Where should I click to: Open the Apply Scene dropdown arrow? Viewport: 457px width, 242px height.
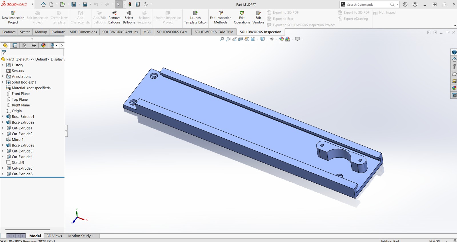coord(292,39)
